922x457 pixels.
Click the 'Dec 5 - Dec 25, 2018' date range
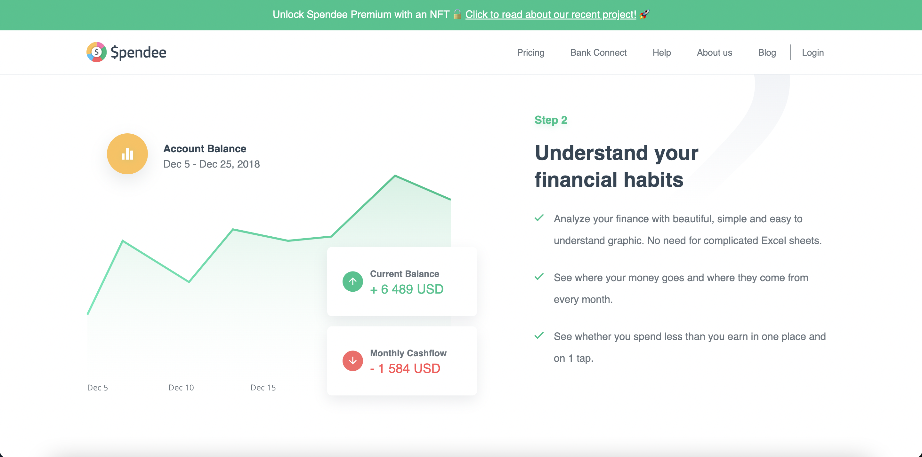(x=212, y=164)
